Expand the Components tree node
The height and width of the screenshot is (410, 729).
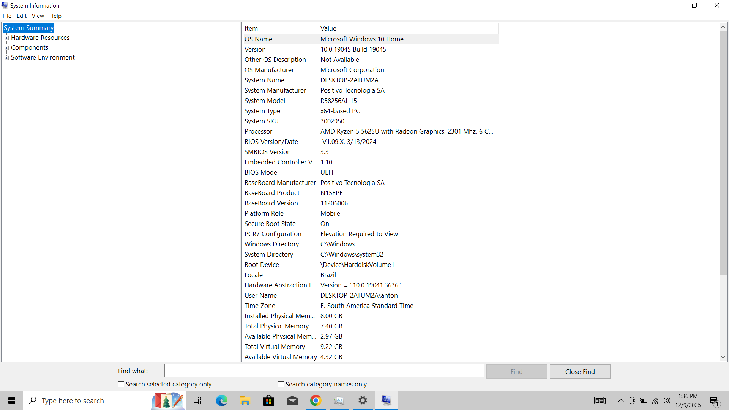[6, 48]
